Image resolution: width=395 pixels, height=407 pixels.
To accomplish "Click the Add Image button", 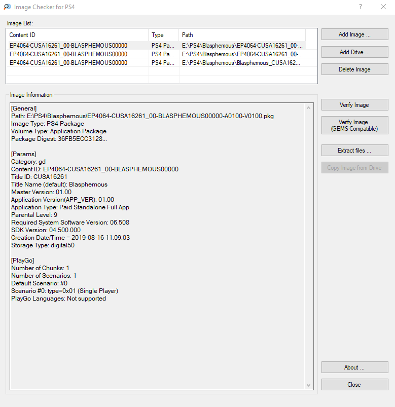I will click(355, 34).
